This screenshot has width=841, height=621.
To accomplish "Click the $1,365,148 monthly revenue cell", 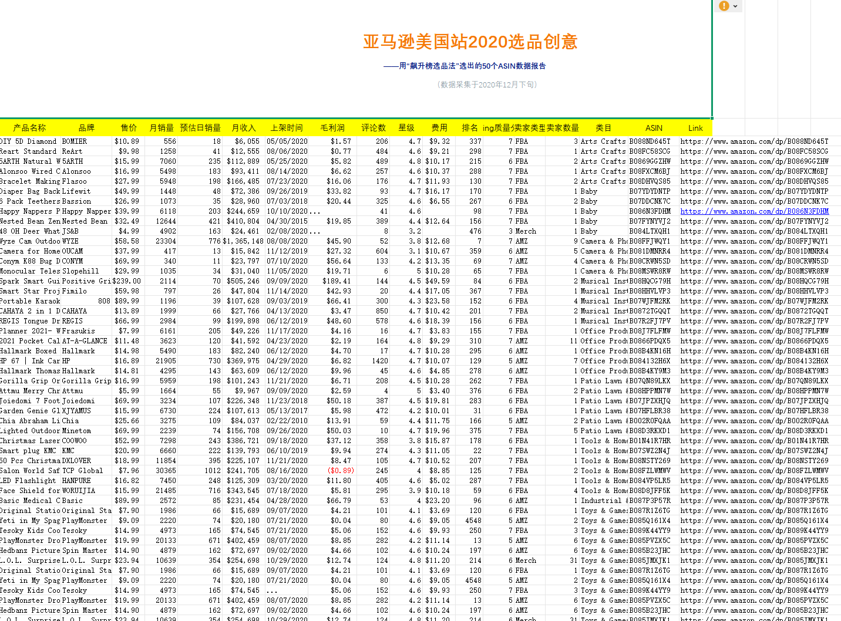I will coord(243,241).
